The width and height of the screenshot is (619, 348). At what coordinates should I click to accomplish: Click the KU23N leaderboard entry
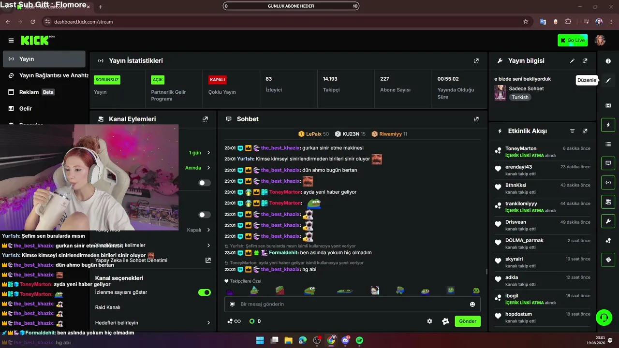tap(351, 134)
